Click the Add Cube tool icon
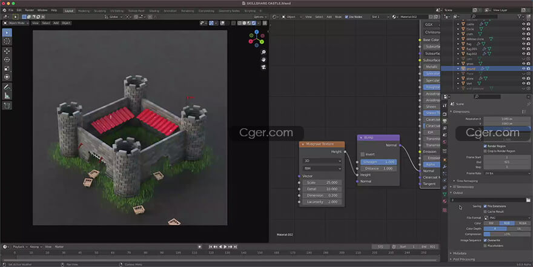Image resolution: width=533 pixels, height=267 pixels. coord(7,105)
